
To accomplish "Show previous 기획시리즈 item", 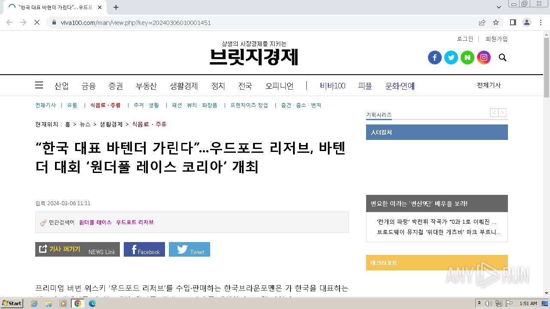I will (494, 113).
